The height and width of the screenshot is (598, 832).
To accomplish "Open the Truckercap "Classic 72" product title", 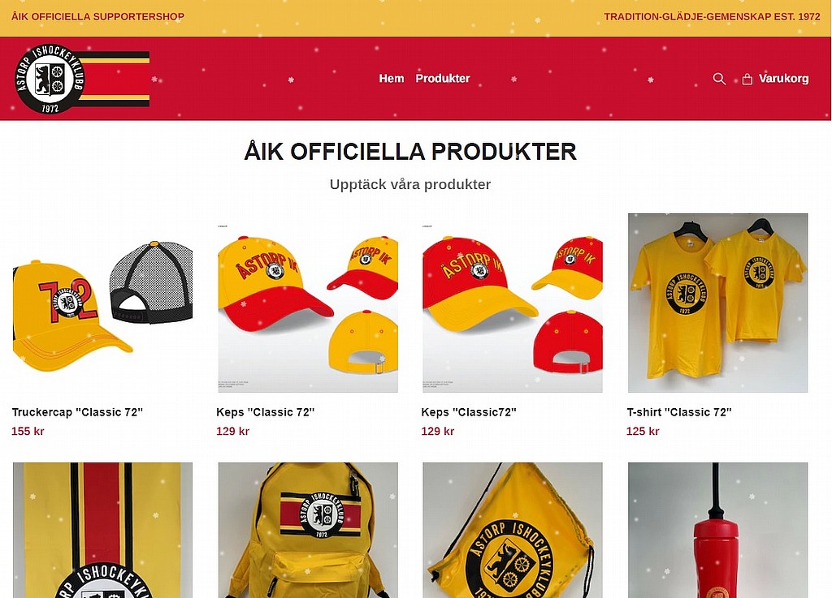I will [x=77, y=412].
